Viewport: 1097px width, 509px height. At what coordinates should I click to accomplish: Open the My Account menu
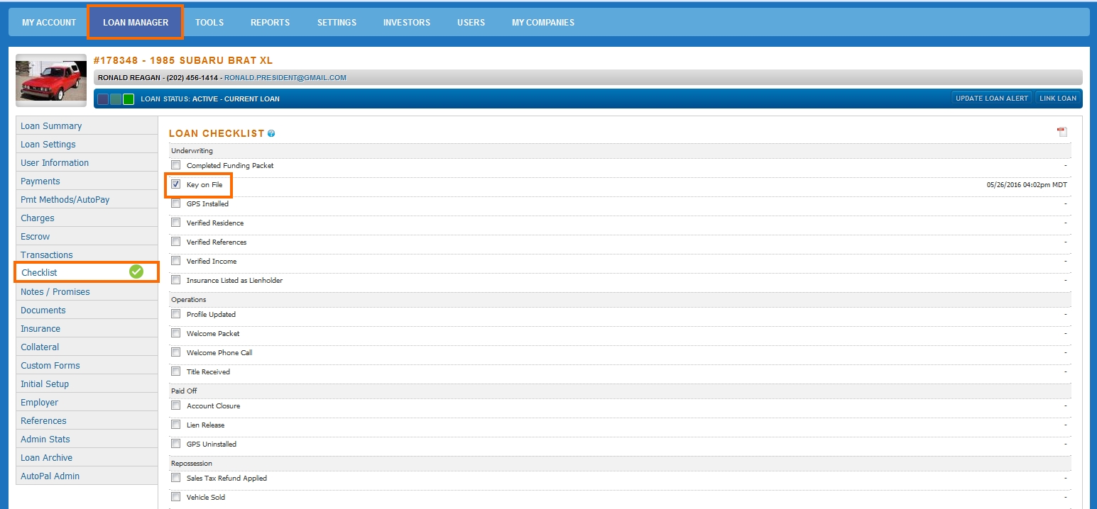[x=49, y=23]
